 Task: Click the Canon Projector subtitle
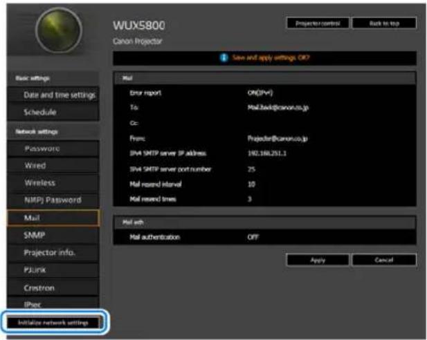pyautogui.click(x=138, y=41)
